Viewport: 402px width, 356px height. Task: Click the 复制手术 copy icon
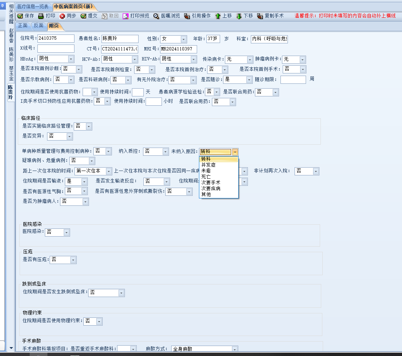(x=260, y=16)
